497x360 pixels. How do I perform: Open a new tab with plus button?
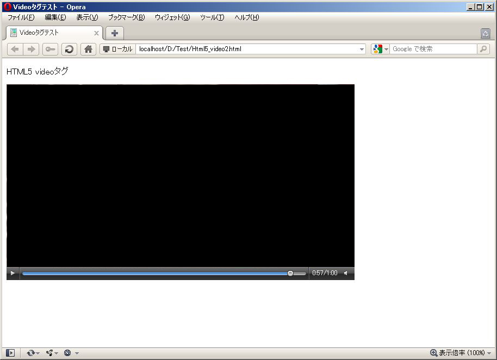[x=115, y=33]
